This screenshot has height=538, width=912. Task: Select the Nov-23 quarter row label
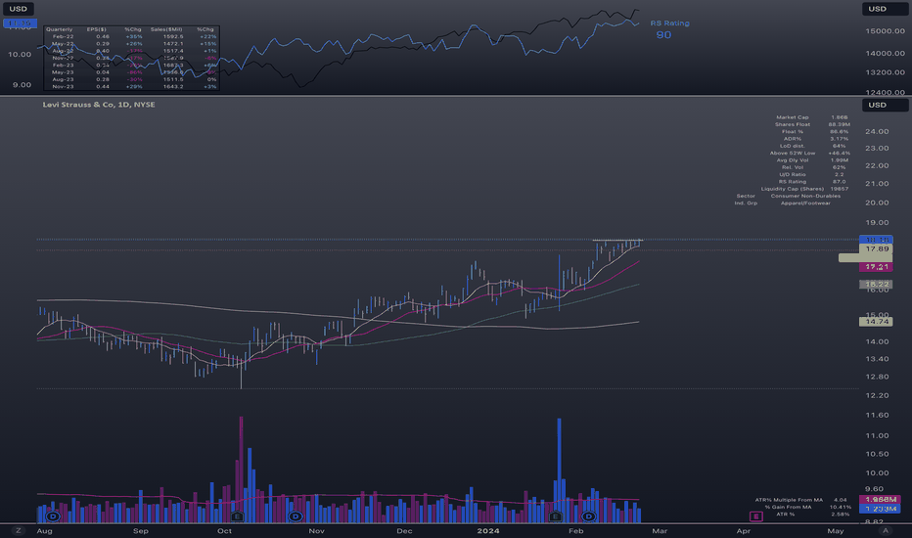(x=63, y=87)
